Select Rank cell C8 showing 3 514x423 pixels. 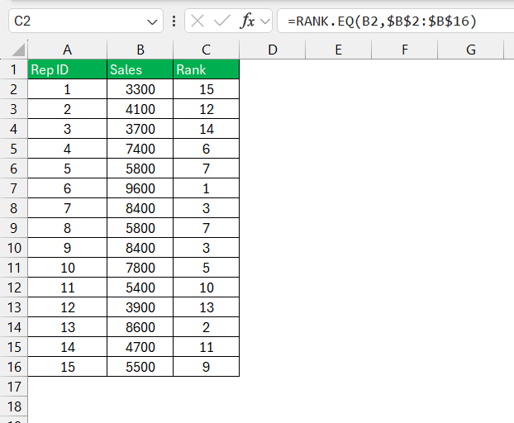pyautogui.click(x=207, y=208)
